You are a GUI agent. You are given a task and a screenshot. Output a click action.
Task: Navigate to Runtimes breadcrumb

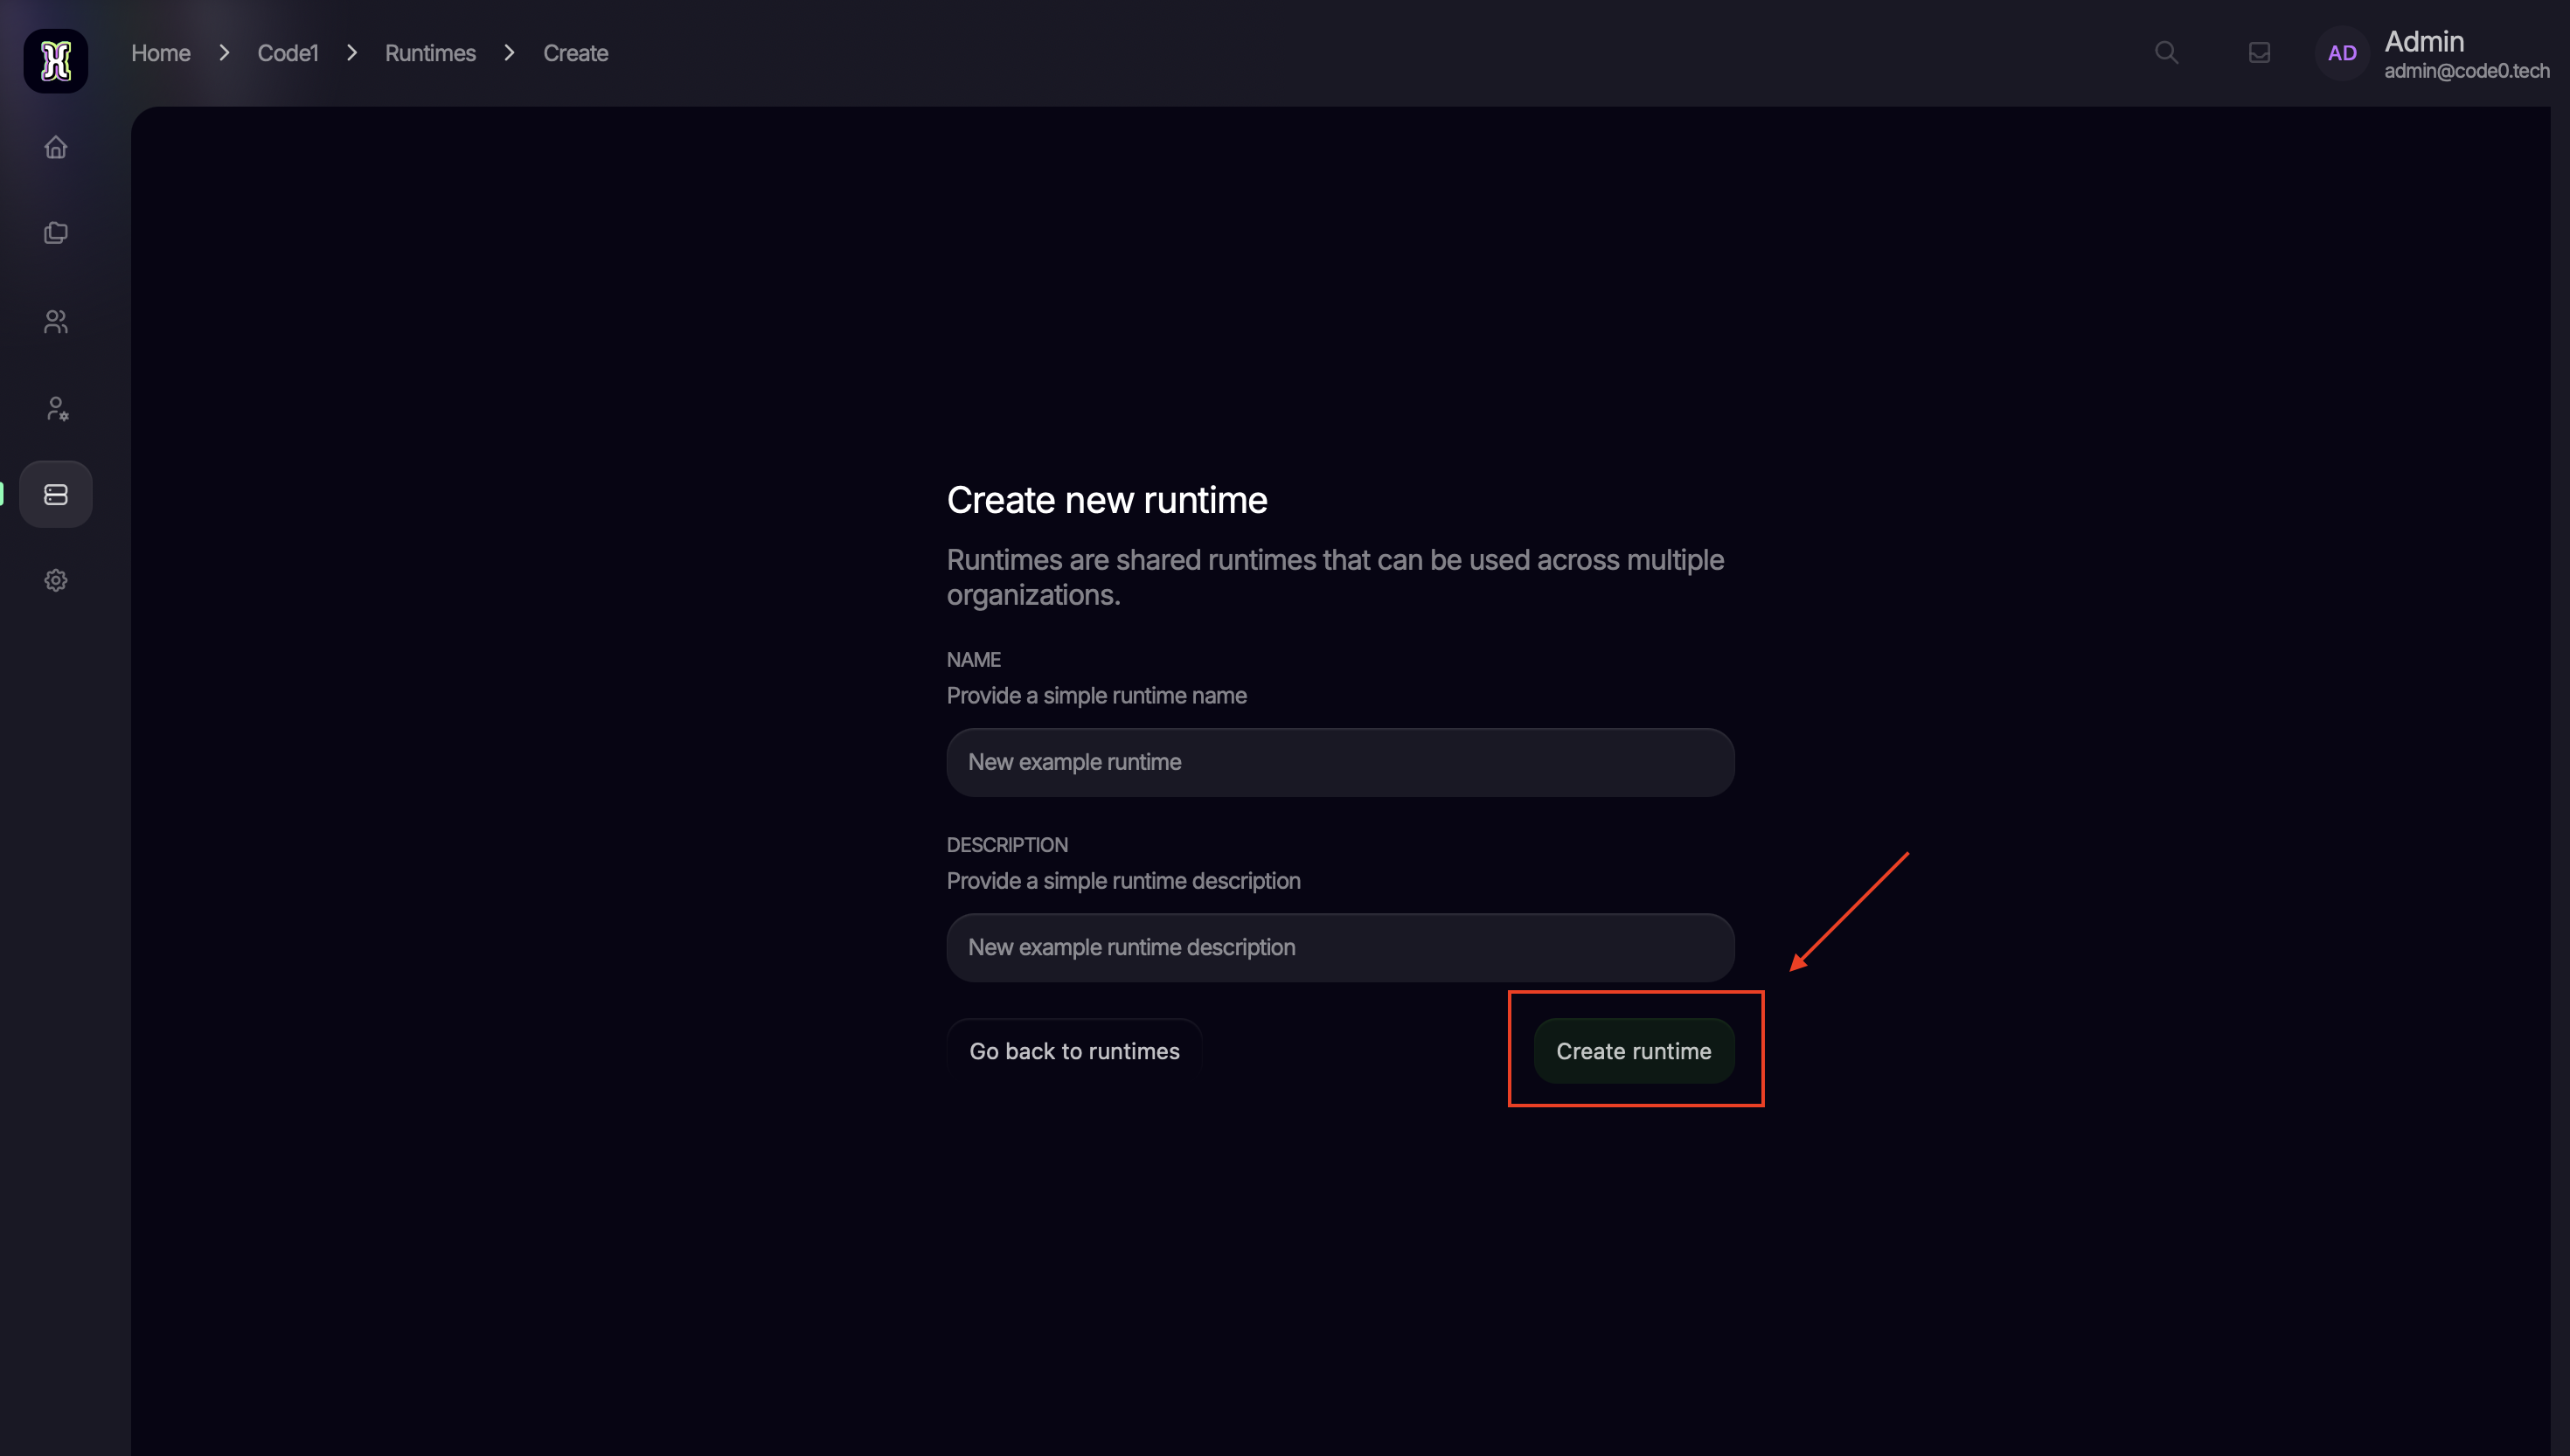tap(430, 53)
